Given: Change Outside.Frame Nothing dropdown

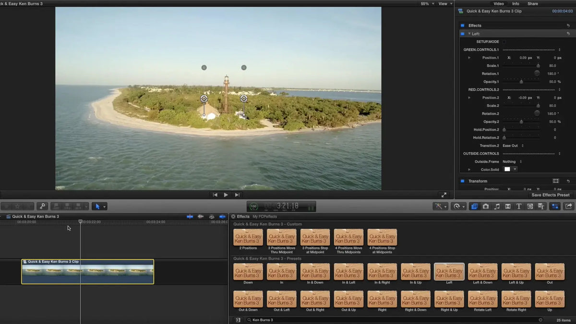Looking at the screenshot, I should [x=512, y=162].
